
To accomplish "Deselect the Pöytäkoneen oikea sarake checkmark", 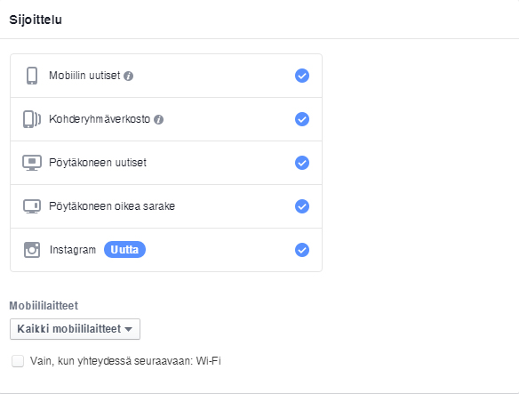I will [x=302, y=206].
